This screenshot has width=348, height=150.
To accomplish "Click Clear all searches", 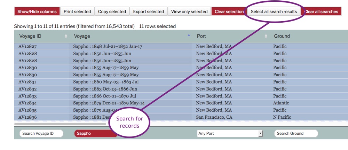I will click(322, 11).
